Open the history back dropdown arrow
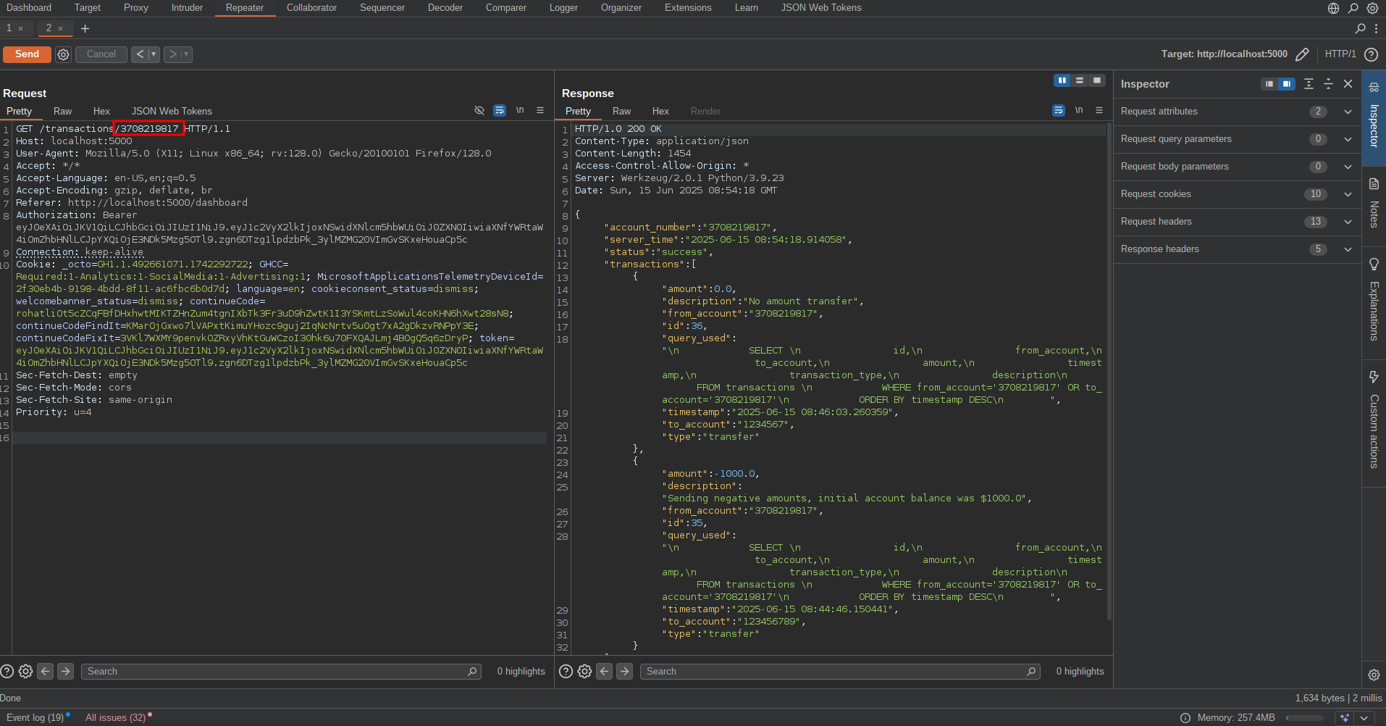The height and width of the screenshot is (726, 1386). pyautogui.click(x=154, y=54)
